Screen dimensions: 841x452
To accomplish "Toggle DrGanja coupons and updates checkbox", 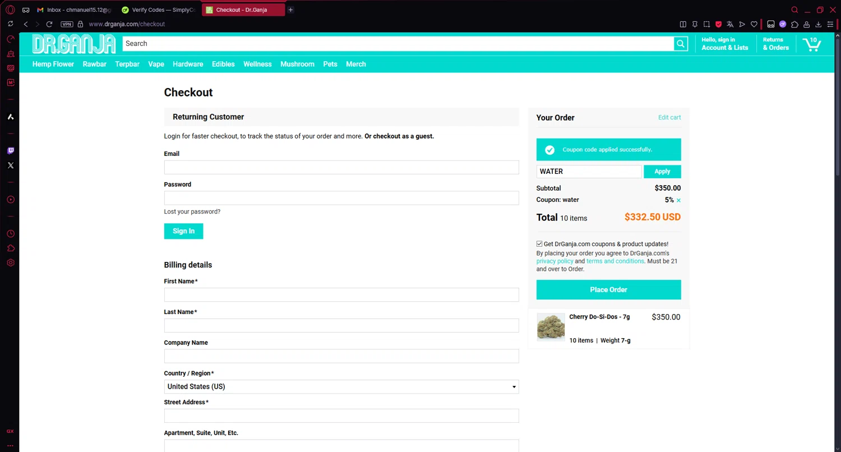I will (x=539, y=244).
